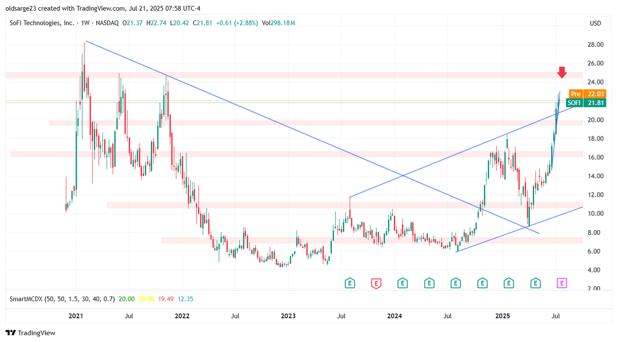Click the 6.00 price axis label
Viewport: 617px width, 342px height.
(x=594, y=251)
